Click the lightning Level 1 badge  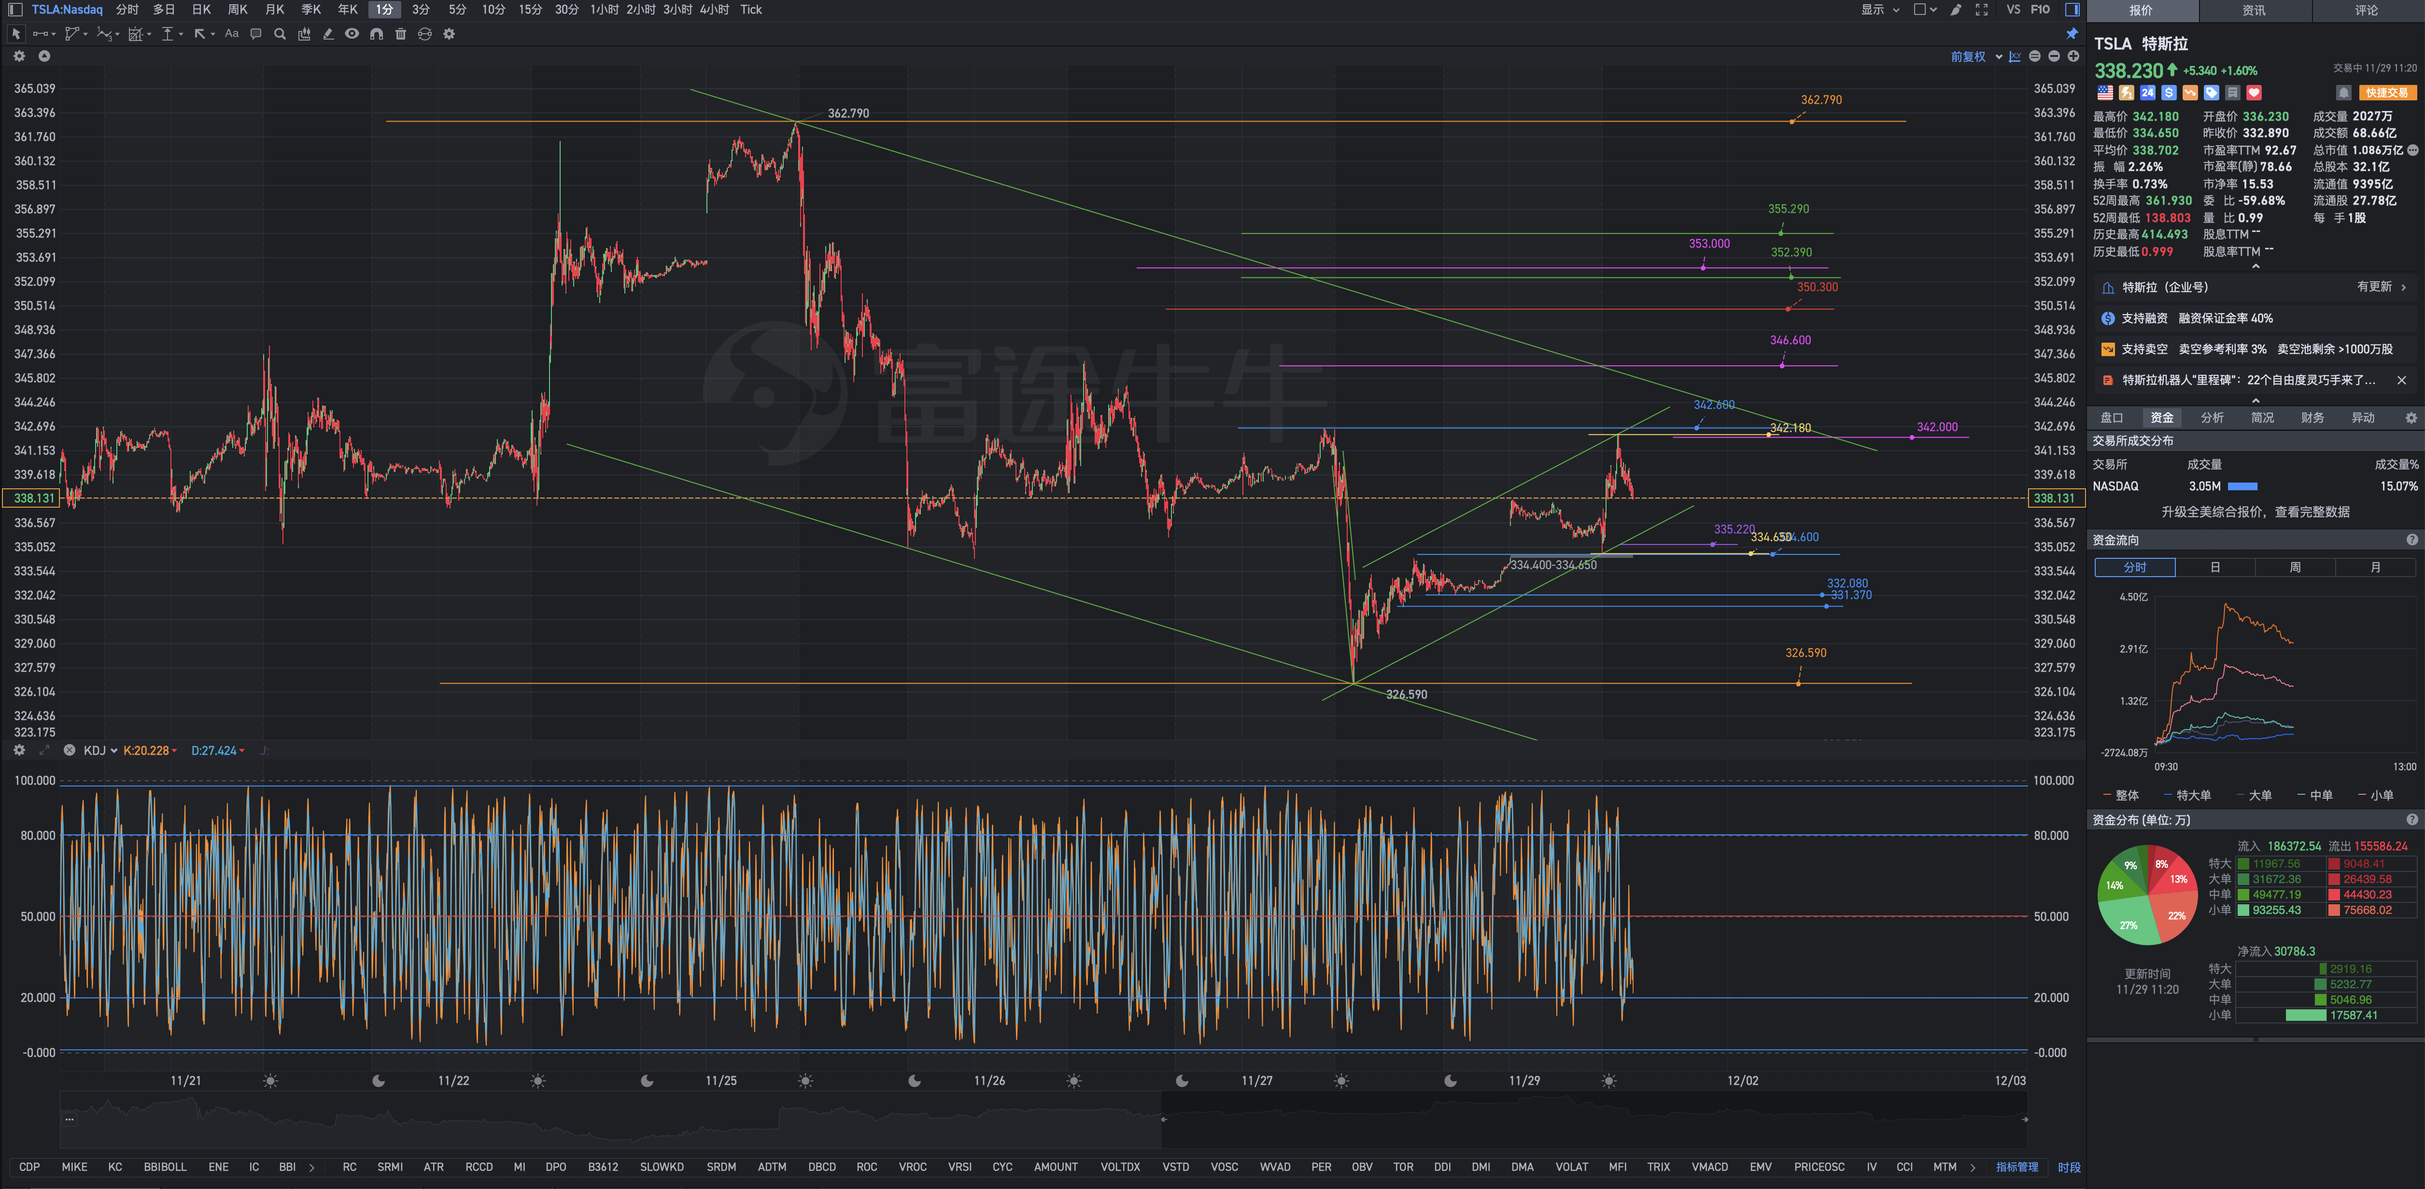(x=2127, y=93)
